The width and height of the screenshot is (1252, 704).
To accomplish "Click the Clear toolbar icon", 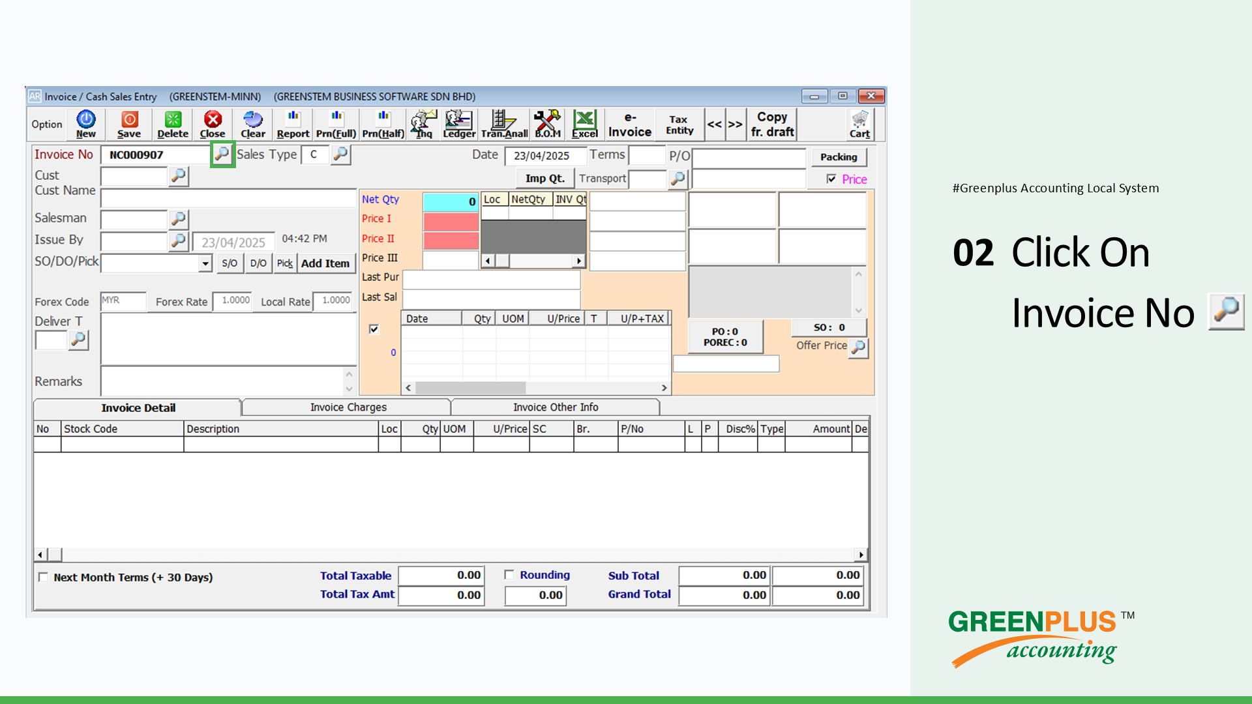I will coord(253,124).
